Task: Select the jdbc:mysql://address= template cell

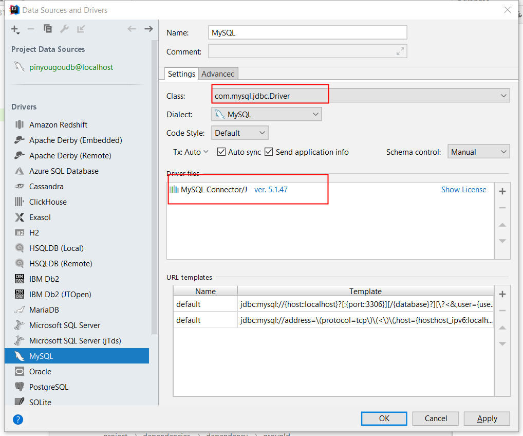Action: (x=366, y=320)
